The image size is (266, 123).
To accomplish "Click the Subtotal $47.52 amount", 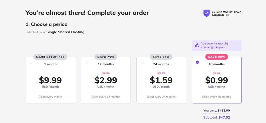I will click(x=224, y=117).
